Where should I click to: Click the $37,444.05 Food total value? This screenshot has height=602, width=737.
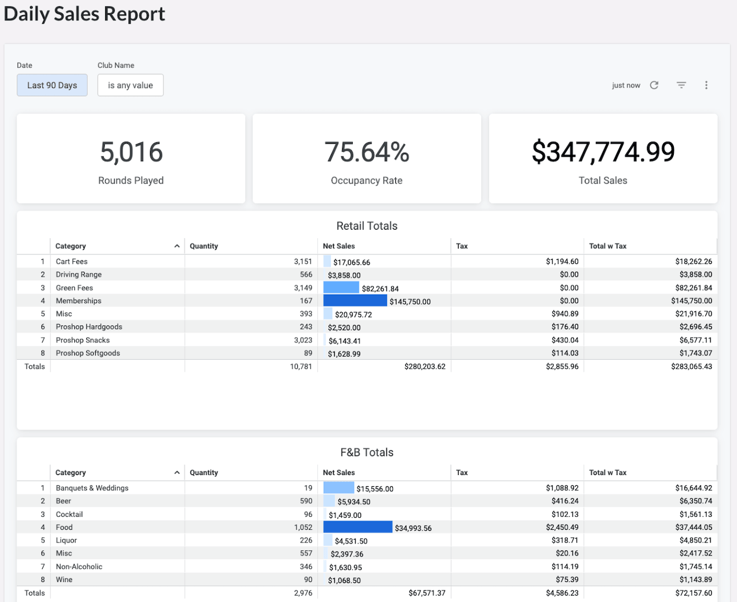tap(694, 527)
